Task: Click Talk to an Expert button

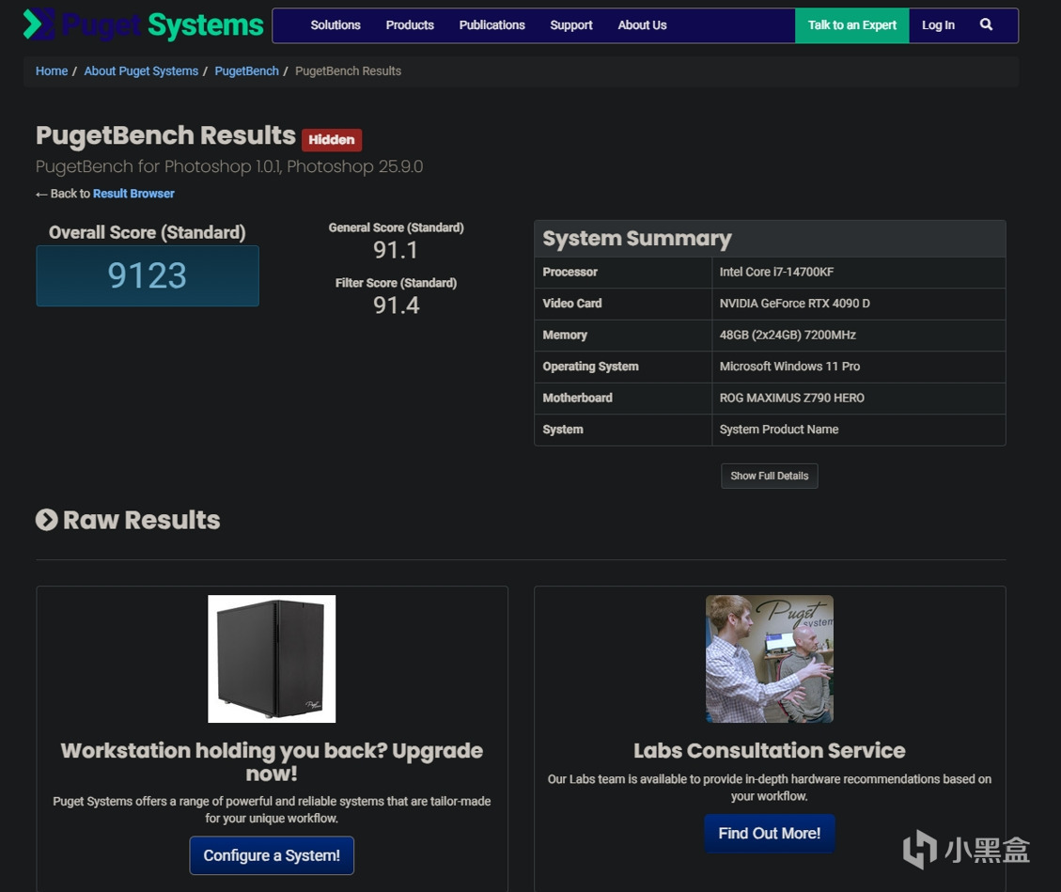Action: (x=852, y=25)
